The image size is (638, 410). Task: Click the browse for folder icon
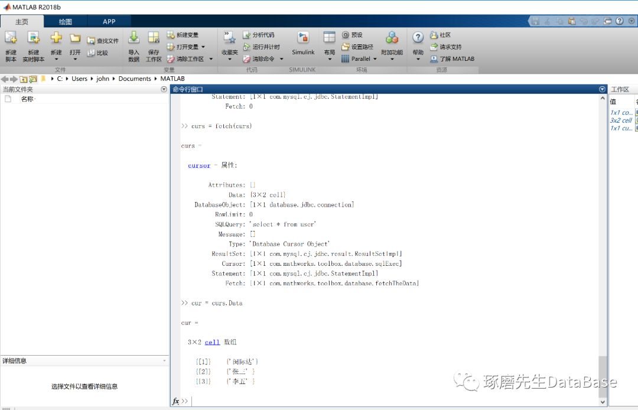click(33, 79)
